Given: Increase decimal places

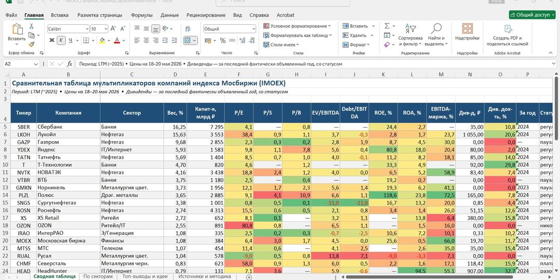Looking at the screenshot, I should [x=243, y=40].
